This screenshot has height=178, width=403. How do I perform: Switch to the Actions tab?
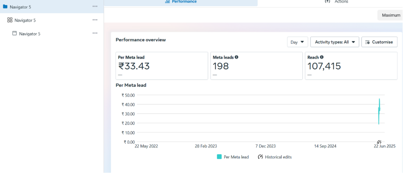(336, 2)
